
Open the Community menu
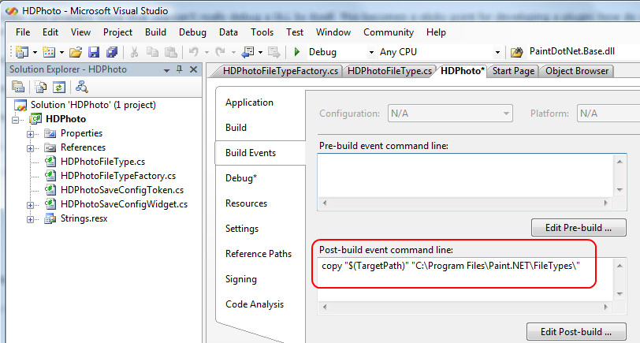(x=389, y=32)
